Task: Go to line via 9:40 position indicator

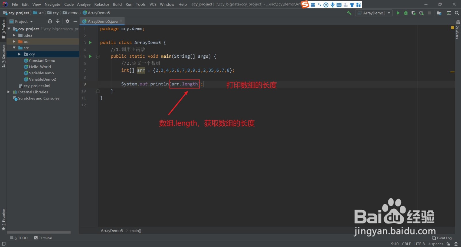Action: click(x=395, y=244)
